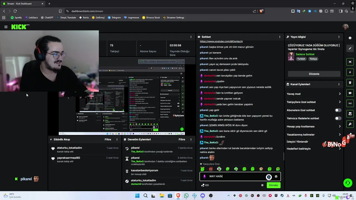Open the three-dot menu of Denetim Eylemleri
This screenshot has width=356, height=200.
[191, 139]
